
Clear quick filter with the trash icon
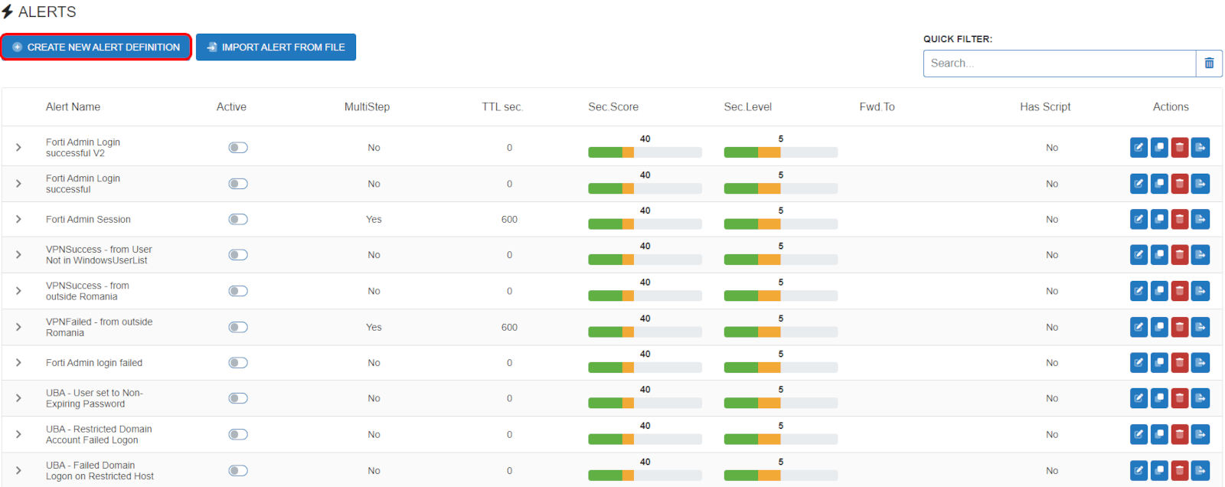pos(1209,64)
